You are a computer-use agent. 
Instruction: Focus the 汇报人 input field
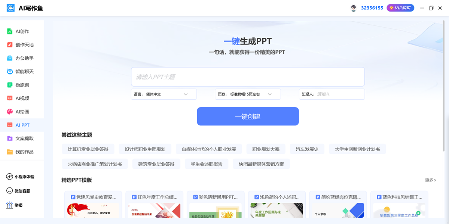tap(332, 94)
